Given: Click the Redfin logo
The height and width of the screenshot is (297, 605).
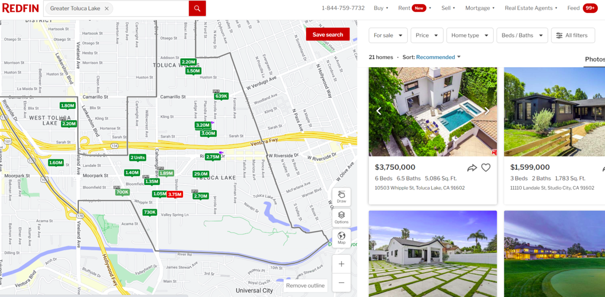Looking at the screenshot, I should (x=20, y=8).
